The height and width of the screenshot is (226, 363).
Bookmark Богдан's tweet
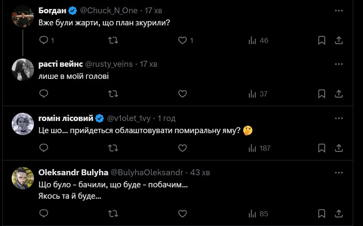322,40
